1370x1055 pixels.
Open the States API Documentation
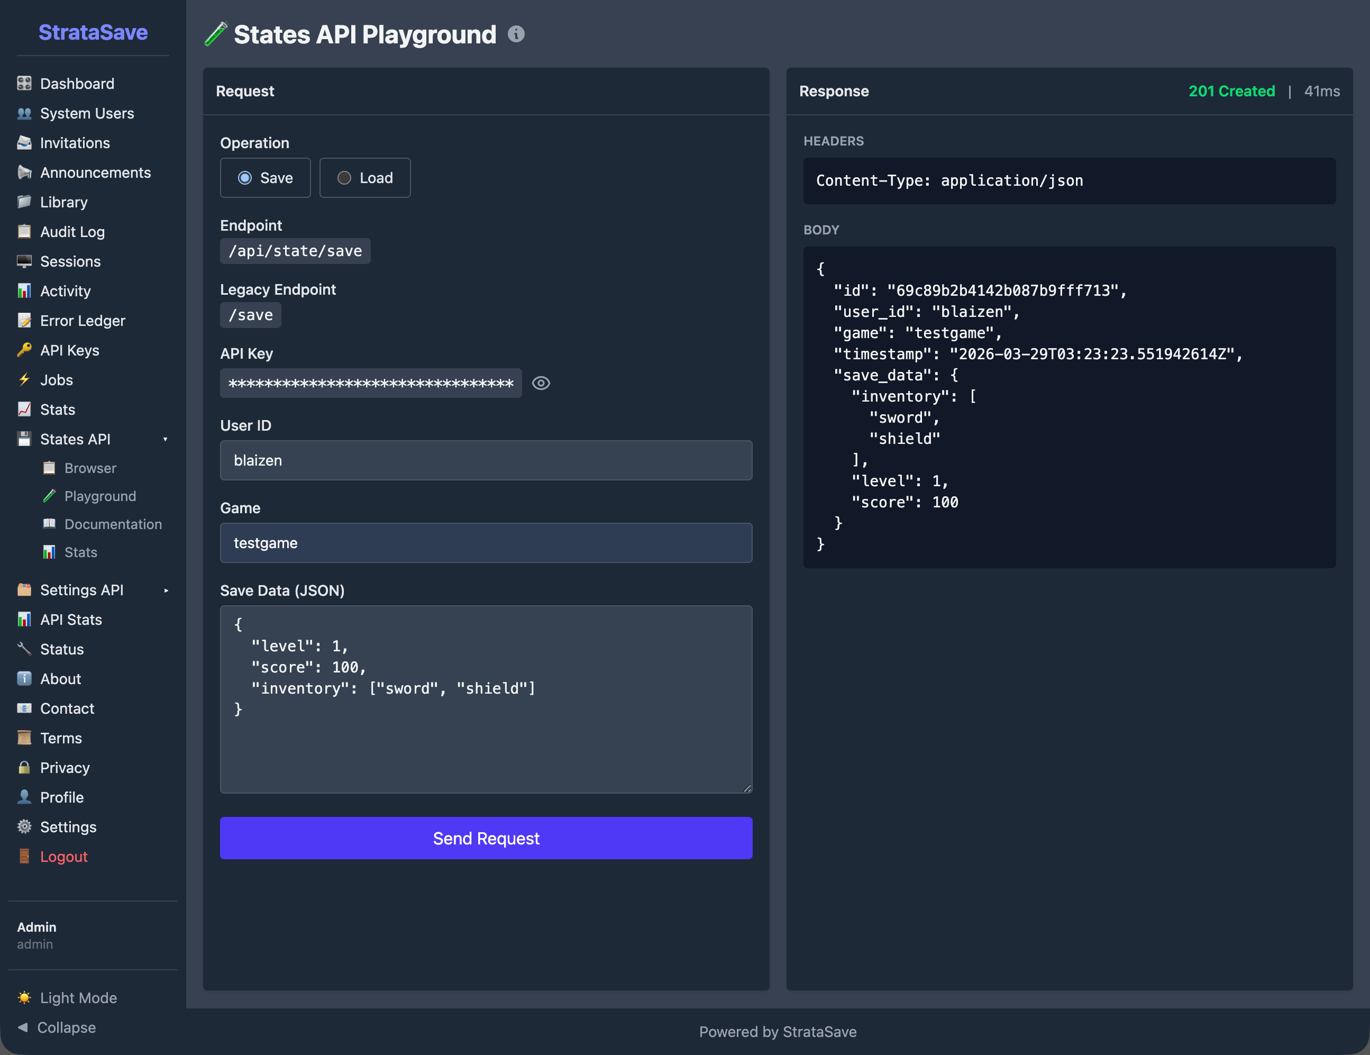113,524
